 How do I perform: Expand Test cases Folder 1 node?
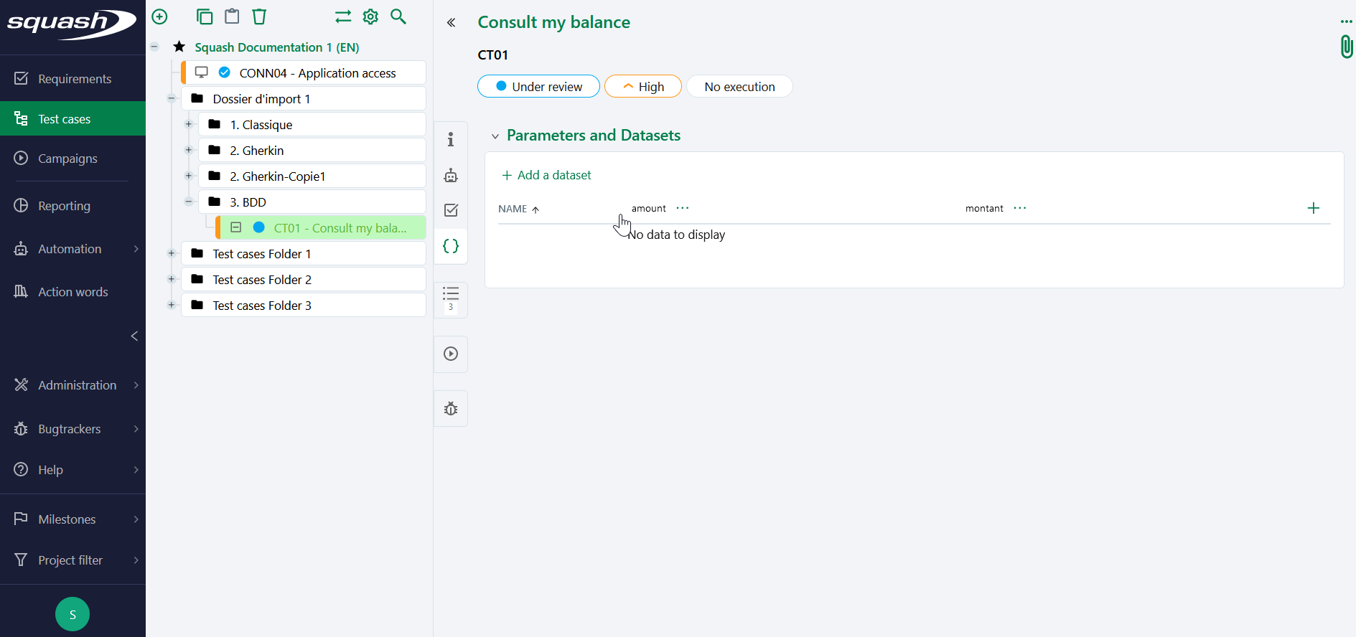[x=172, y=253]
